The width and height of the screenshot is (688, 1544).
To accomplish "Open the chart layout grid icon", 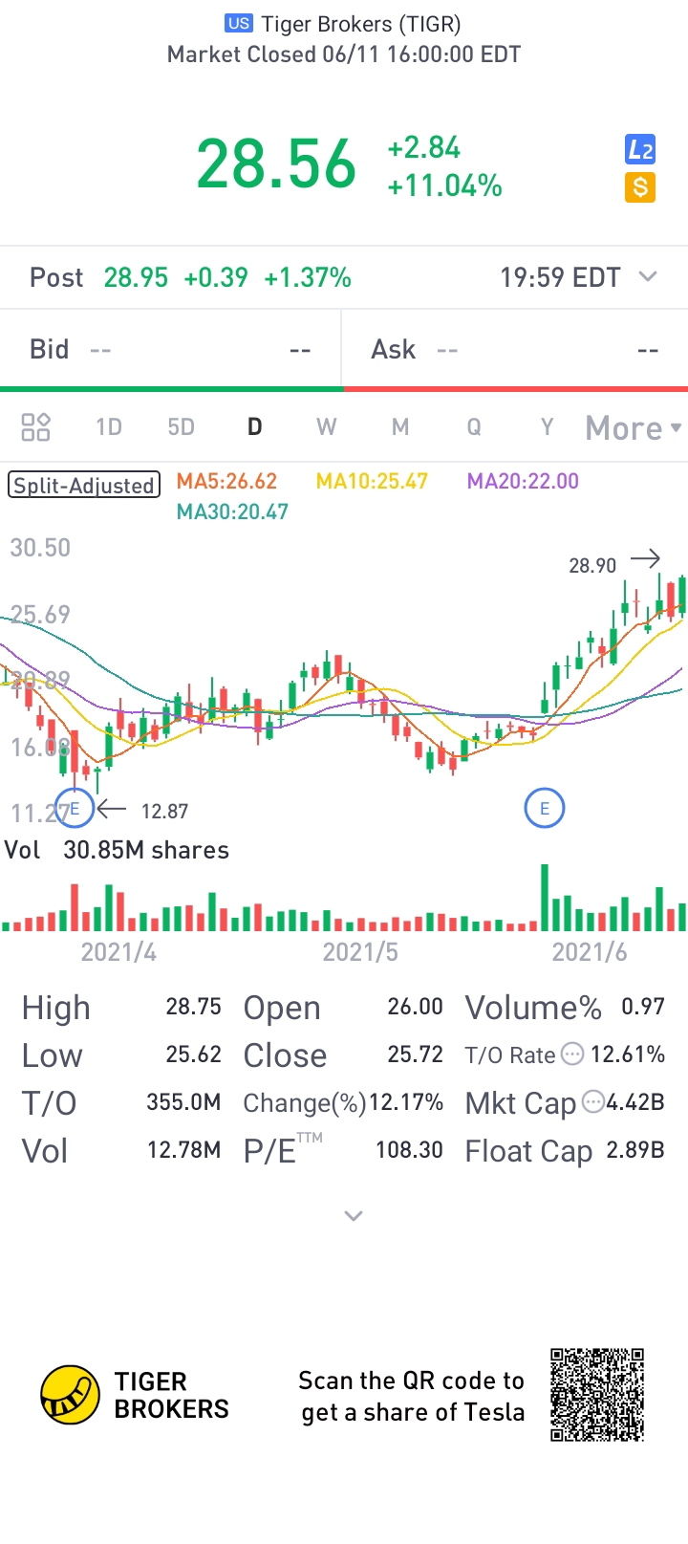I will (x=35, y=426).
